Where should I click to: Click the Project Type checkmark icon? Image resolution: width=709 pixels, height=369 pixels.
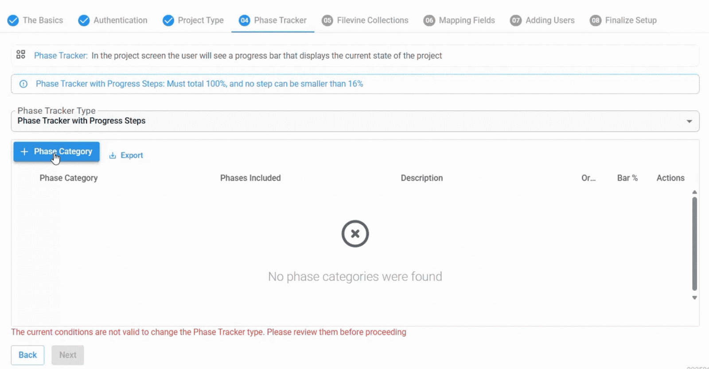pos(168,20)
